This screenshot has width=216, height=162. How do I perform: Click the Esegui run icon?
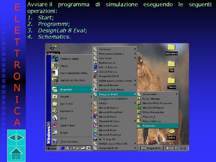click(55, 133)
